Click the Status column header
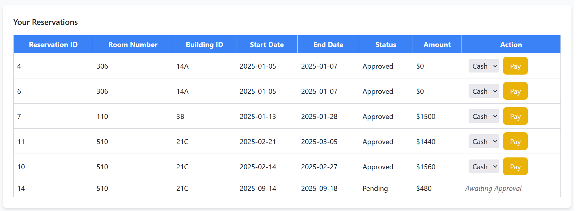 pyautogui.click(x=386, y=45)
